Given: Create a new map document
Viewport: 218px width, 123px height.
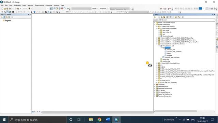Looking at the screenshot, I should pyautogui.click(x=2, y=9).
